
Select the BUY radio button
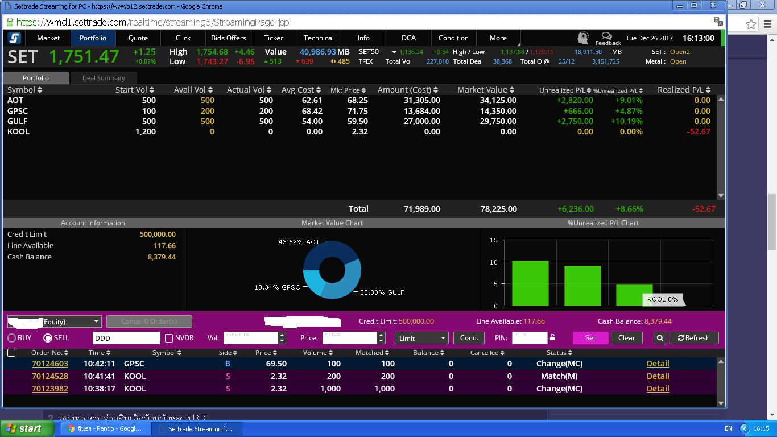[x=11, y=338]
